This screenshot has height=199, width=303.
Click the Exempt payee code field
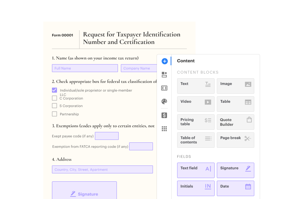[107, 136]
